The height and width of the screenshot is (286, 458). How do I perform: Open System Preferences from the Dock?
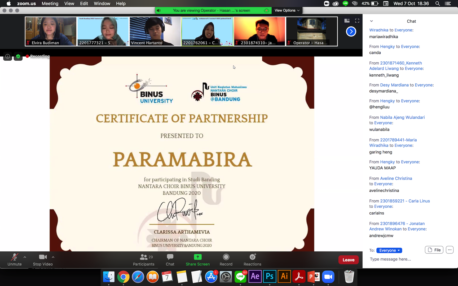[x=226, y=277]
